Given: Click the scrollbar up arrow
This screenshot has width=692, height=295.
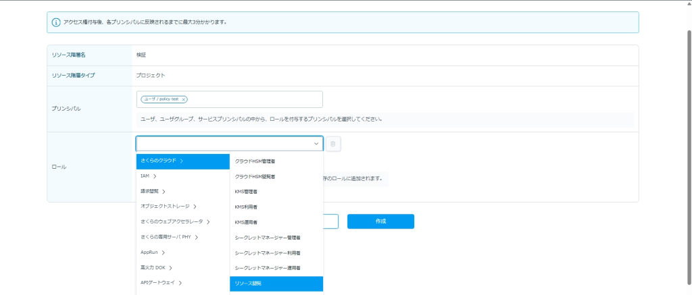Looking at the screenshot, I should point(689,3).
